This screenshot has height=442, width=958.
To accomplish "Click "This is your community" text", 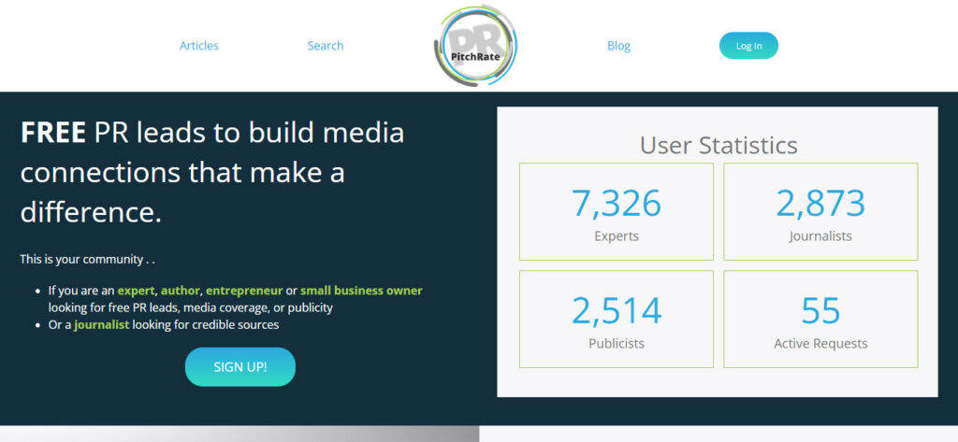I will click(x=87, y=259).
